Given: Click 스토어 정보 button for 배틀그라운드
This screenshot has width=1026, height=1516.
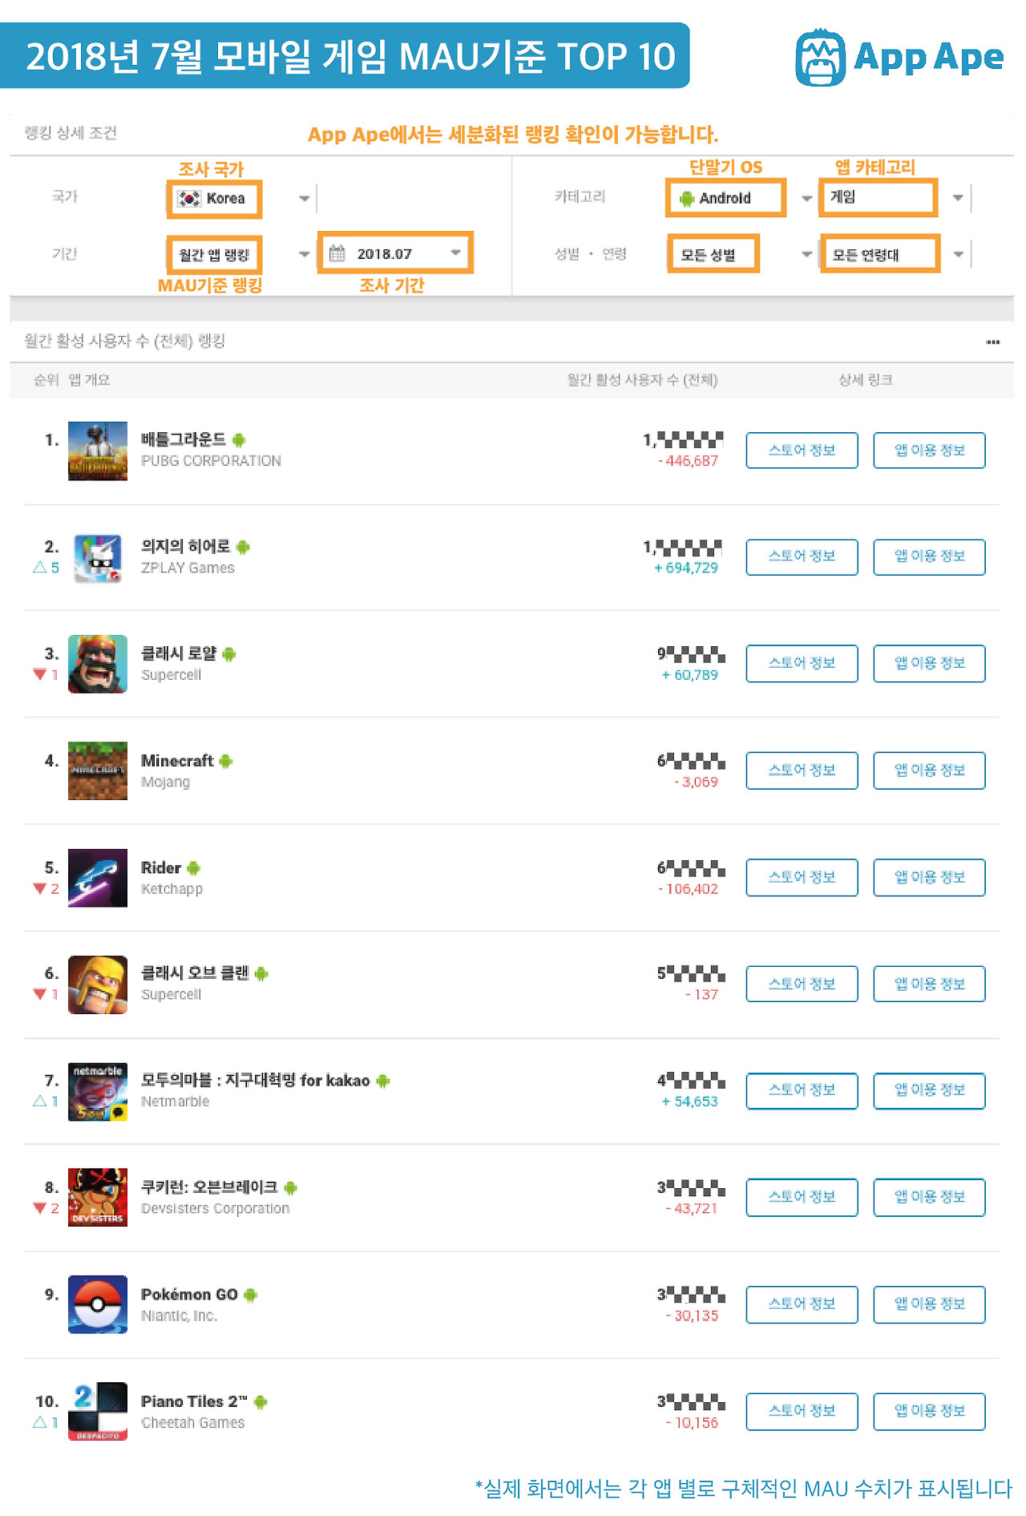Looking at the screenshot, I should [x=802, y=451].
